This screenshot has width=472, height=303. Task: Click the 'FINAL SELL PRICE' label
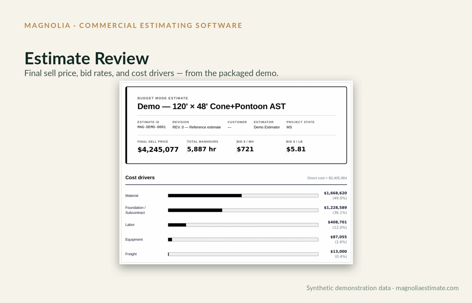click(x=153, y=142)
